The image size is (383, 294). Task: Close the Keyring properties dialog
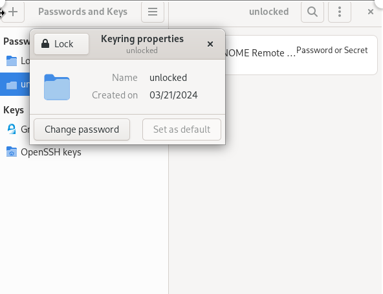[x=210, y=44]
